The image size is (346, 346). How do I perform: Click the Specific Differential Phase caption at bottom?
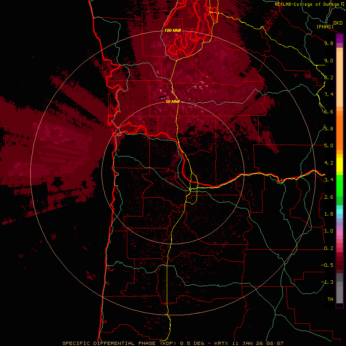pos(173,343)
